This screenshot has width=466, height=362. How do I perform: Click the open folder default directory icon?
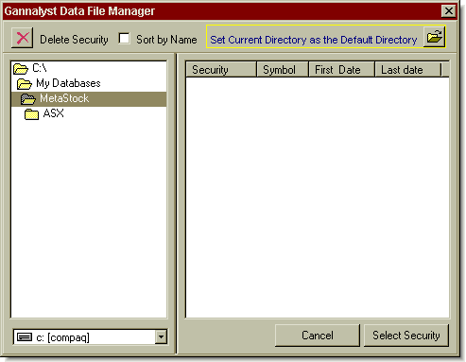(434, 37)
